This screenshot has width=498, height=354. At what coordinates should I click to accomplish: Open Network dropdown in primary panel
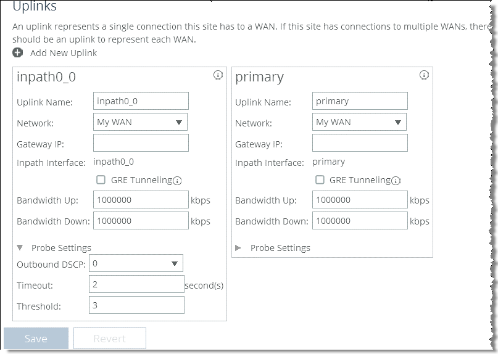click(x=359, y=122)
